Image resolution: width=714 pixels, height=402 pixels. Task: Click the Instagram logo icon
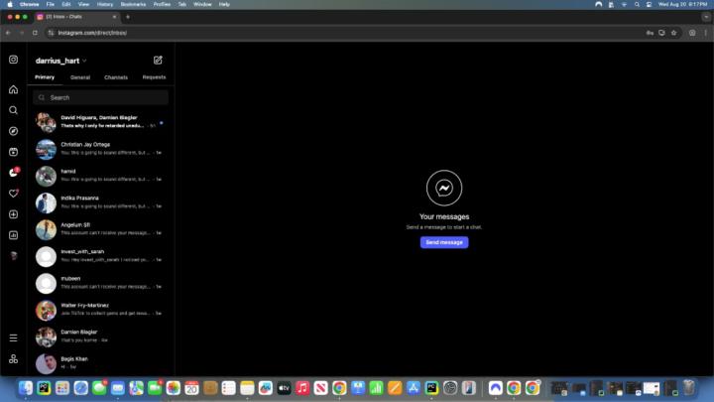(x=13, y=60)
